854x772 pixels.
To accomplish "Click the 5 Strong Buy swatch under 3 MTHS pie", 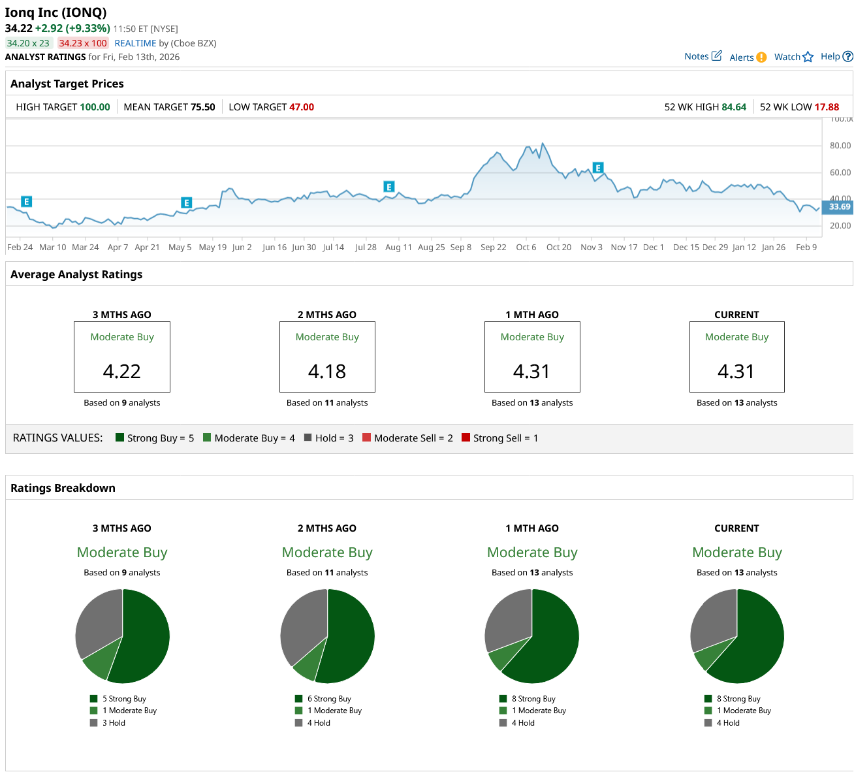I will (x=95, y=698).
